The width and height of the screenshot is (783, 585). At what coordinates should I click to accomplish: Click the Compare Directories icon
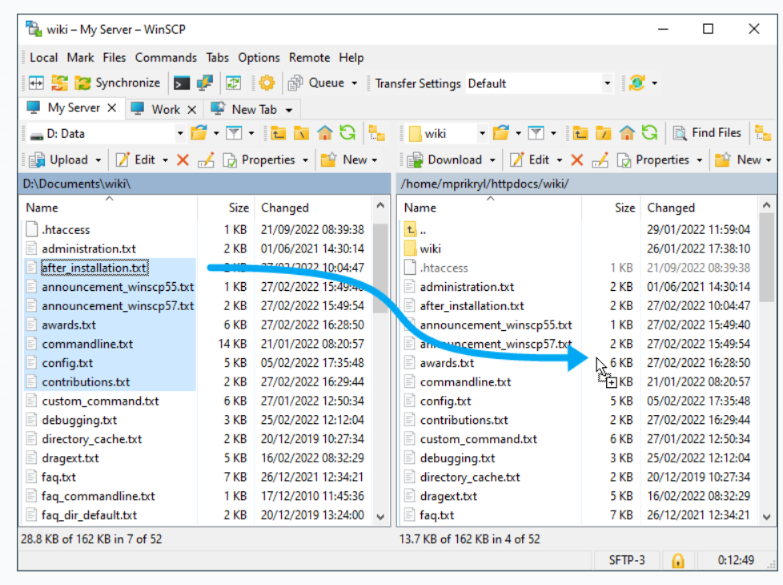37,83
